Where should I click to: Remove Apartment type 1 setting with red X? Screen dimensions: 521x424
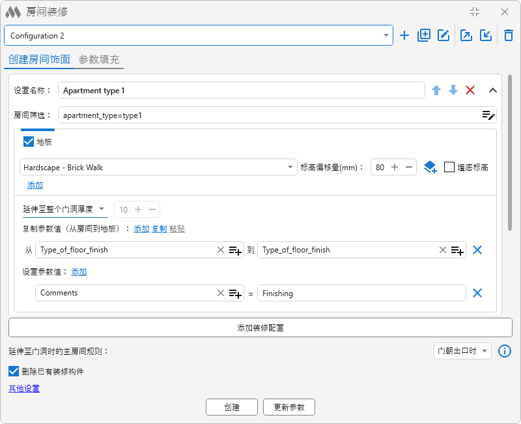pyautogui.click(x=470, y=90)
